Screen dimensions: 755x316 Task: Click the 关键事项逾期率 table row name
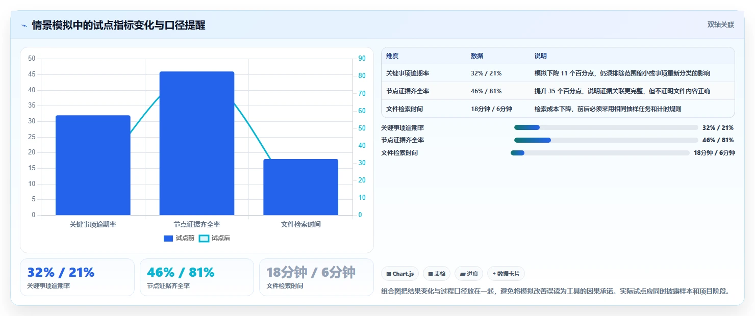(x=408, y=73)
